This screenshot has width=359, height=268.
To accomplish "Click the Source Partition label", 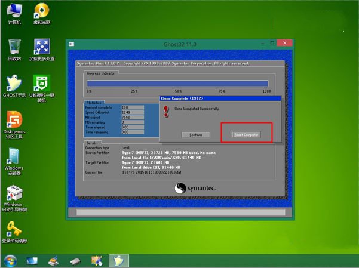I will click(x=97, y=153).
